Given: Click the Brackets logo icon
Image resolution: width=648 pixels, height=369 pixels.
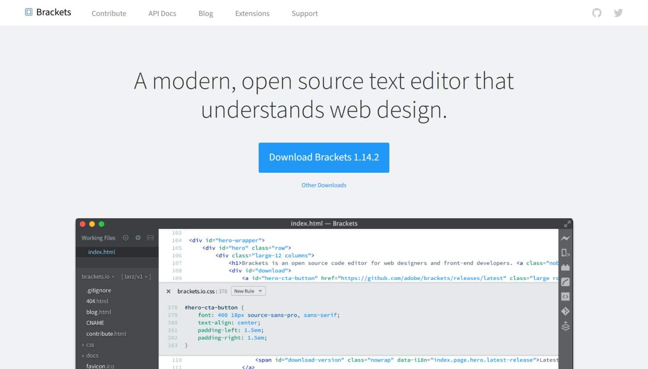Looking at the screenshot, I should (x=28, y=12).
